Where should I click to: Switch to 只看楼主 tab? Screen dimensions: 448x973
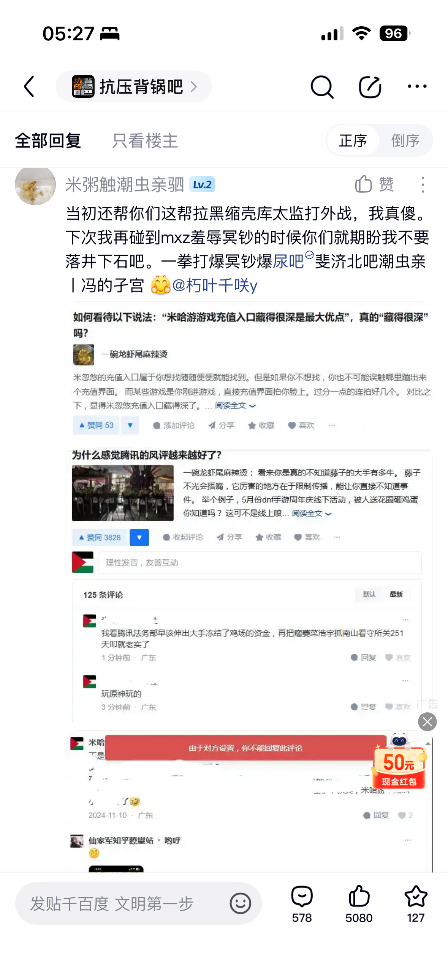[145, 140]
